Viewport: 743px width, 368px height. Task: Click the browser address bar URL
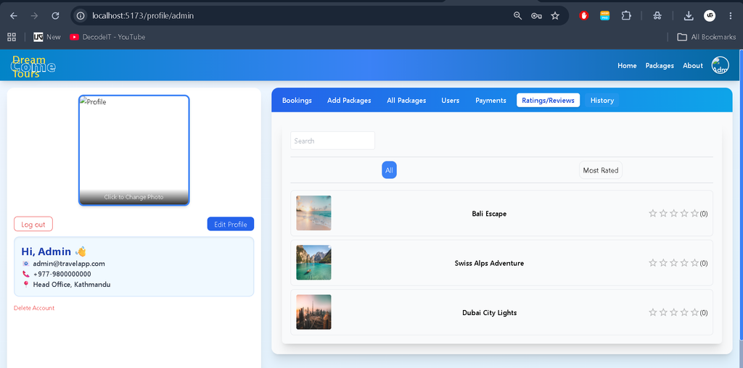[x=143, y=16]
